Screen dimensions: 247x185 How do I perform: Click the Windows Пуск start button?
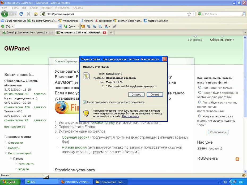[x=10, y=182]
